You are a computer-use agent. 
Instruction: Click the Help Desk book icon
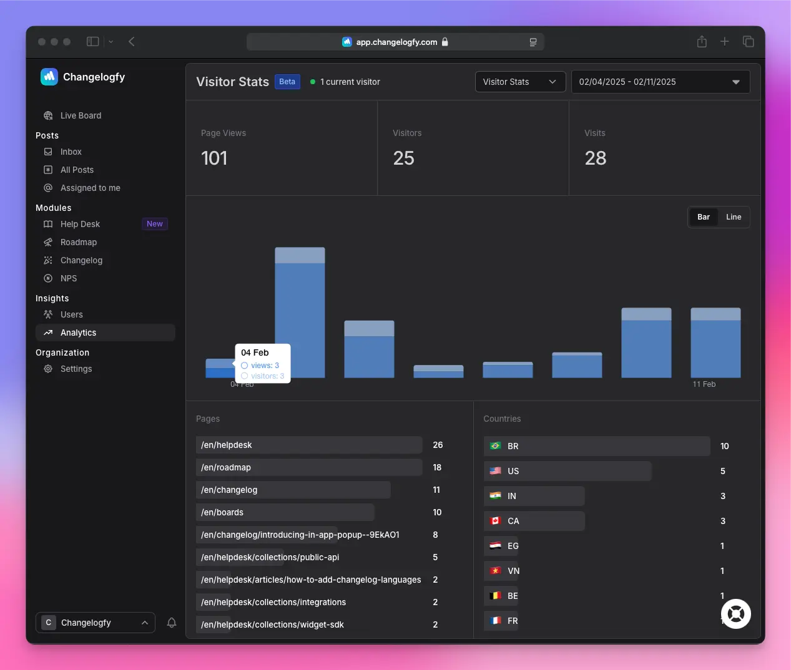click(48, 224)
